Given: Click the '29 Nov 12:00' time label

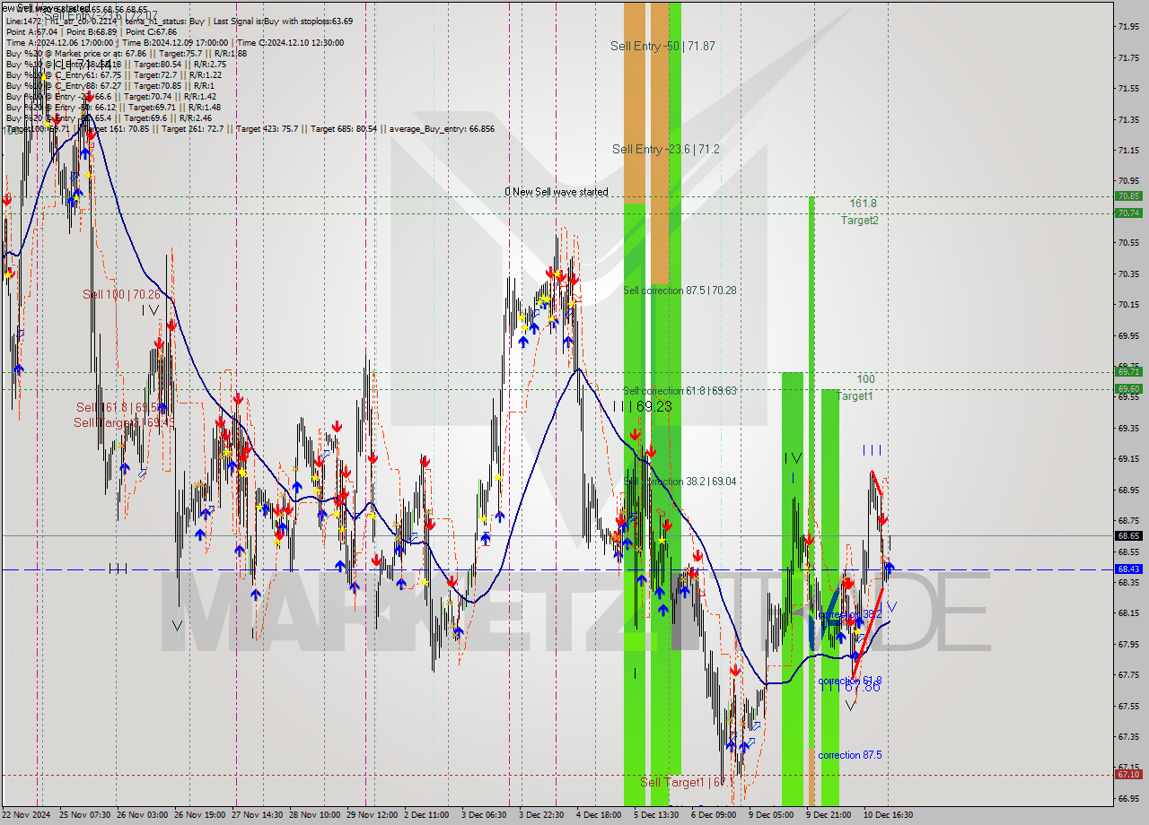Looking at the screenshot, I should [373, 815].
